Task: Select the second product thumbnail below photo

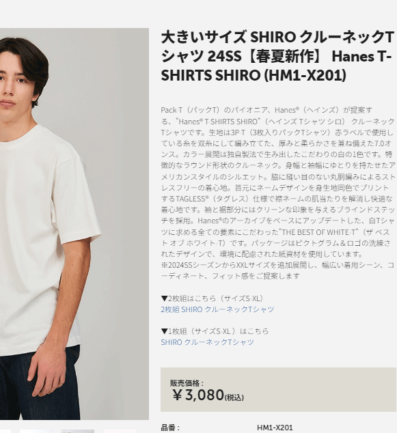Action: point(36,432)
